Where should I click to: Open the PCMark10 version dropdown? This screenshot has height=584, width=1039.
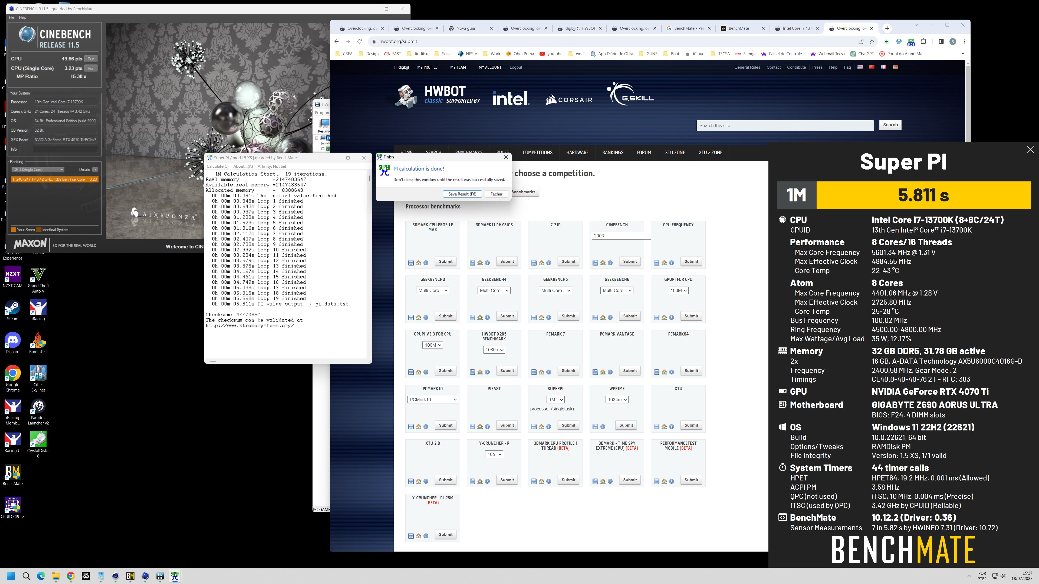(x=432, y=400)
